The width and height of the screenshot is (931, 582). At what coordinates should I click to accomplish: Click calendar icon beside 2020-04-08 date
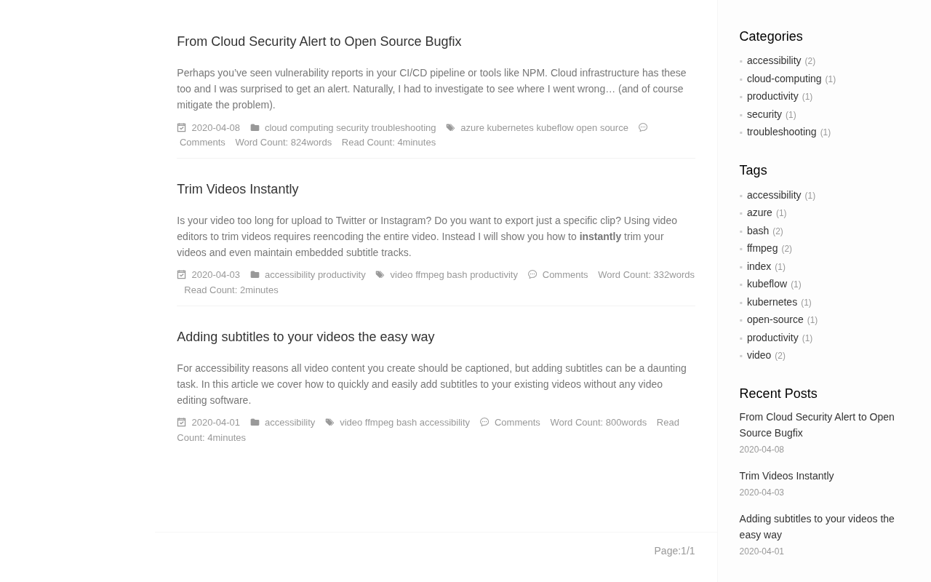pyautogui.click(x=182, y=128)
